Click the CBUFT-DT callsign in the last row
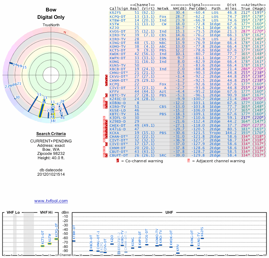This screenshot has height=258, width=269. click(x=119, y=155)
